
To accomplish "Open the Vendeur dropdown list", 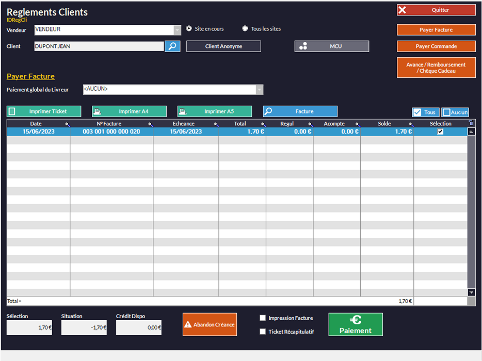I will click(x=178, y=30).
